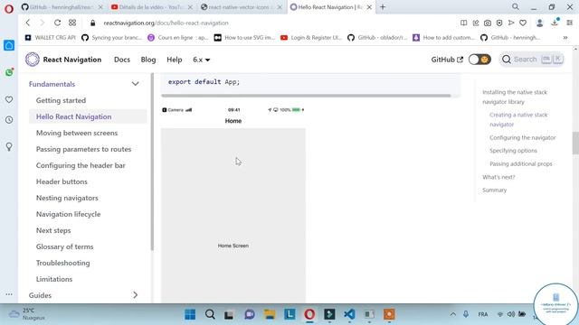Open WALLET CRG API bookmark
The width and height of the screenshot is (579, 325).
(51, 38)
